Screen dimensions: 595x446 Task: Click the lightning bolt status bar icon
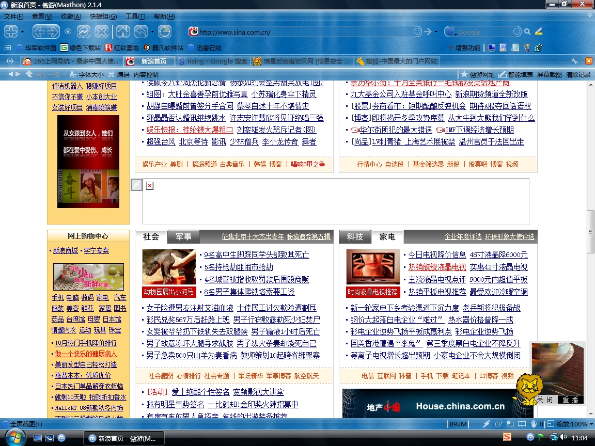pyautogui.click(x=487, y=424)
